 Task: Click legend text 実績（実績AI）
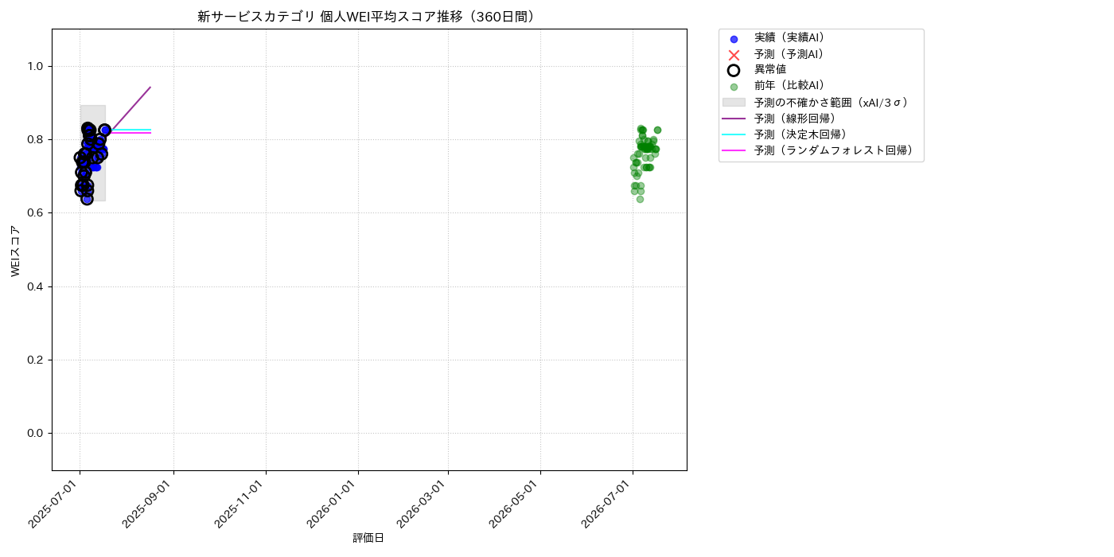[x=792, y=38]
